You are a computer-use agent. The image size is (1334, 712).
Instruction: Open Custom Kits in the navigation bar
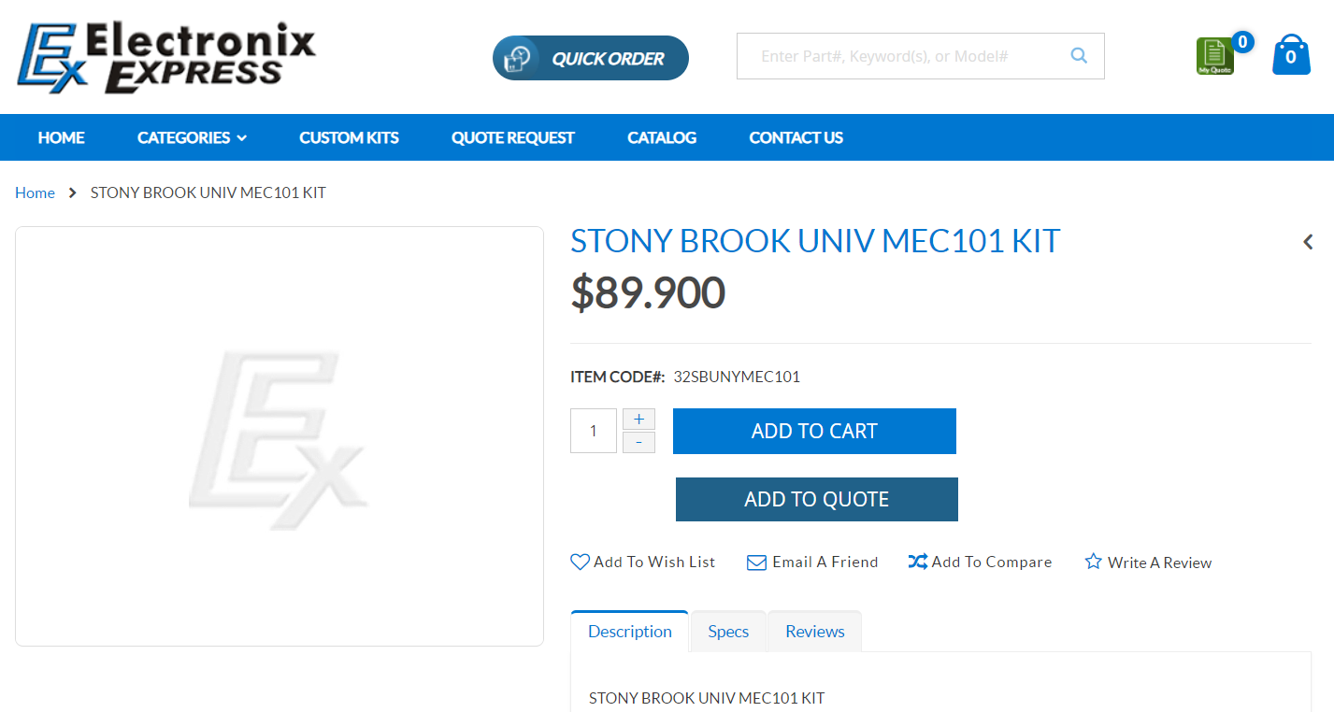click(349, 137)
